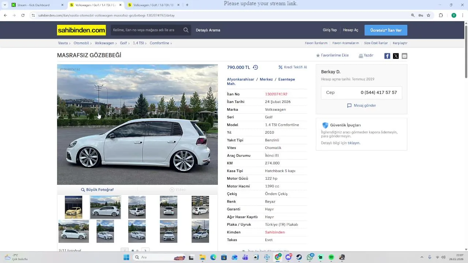
Task: Click the Ücretsiz İlan Ver button
Action: (x=386, y=30)
